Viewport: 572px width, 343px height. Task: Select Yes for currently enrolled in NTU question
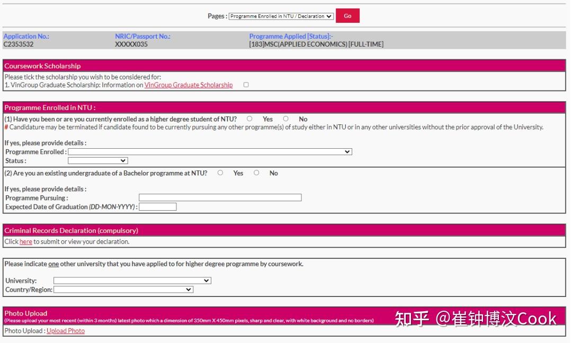point(250,119)
